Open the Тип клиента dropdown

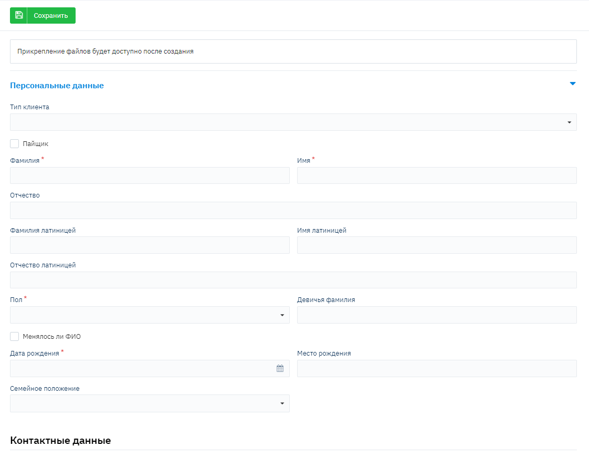tap(293, 122)
